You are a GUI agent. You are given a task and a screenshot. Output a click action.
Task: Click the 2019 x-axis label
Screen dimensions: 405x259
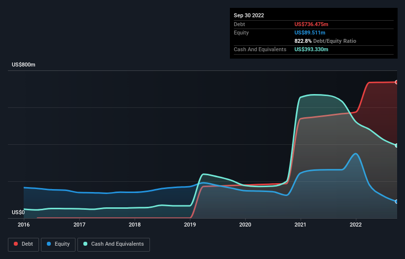[190, 225]
